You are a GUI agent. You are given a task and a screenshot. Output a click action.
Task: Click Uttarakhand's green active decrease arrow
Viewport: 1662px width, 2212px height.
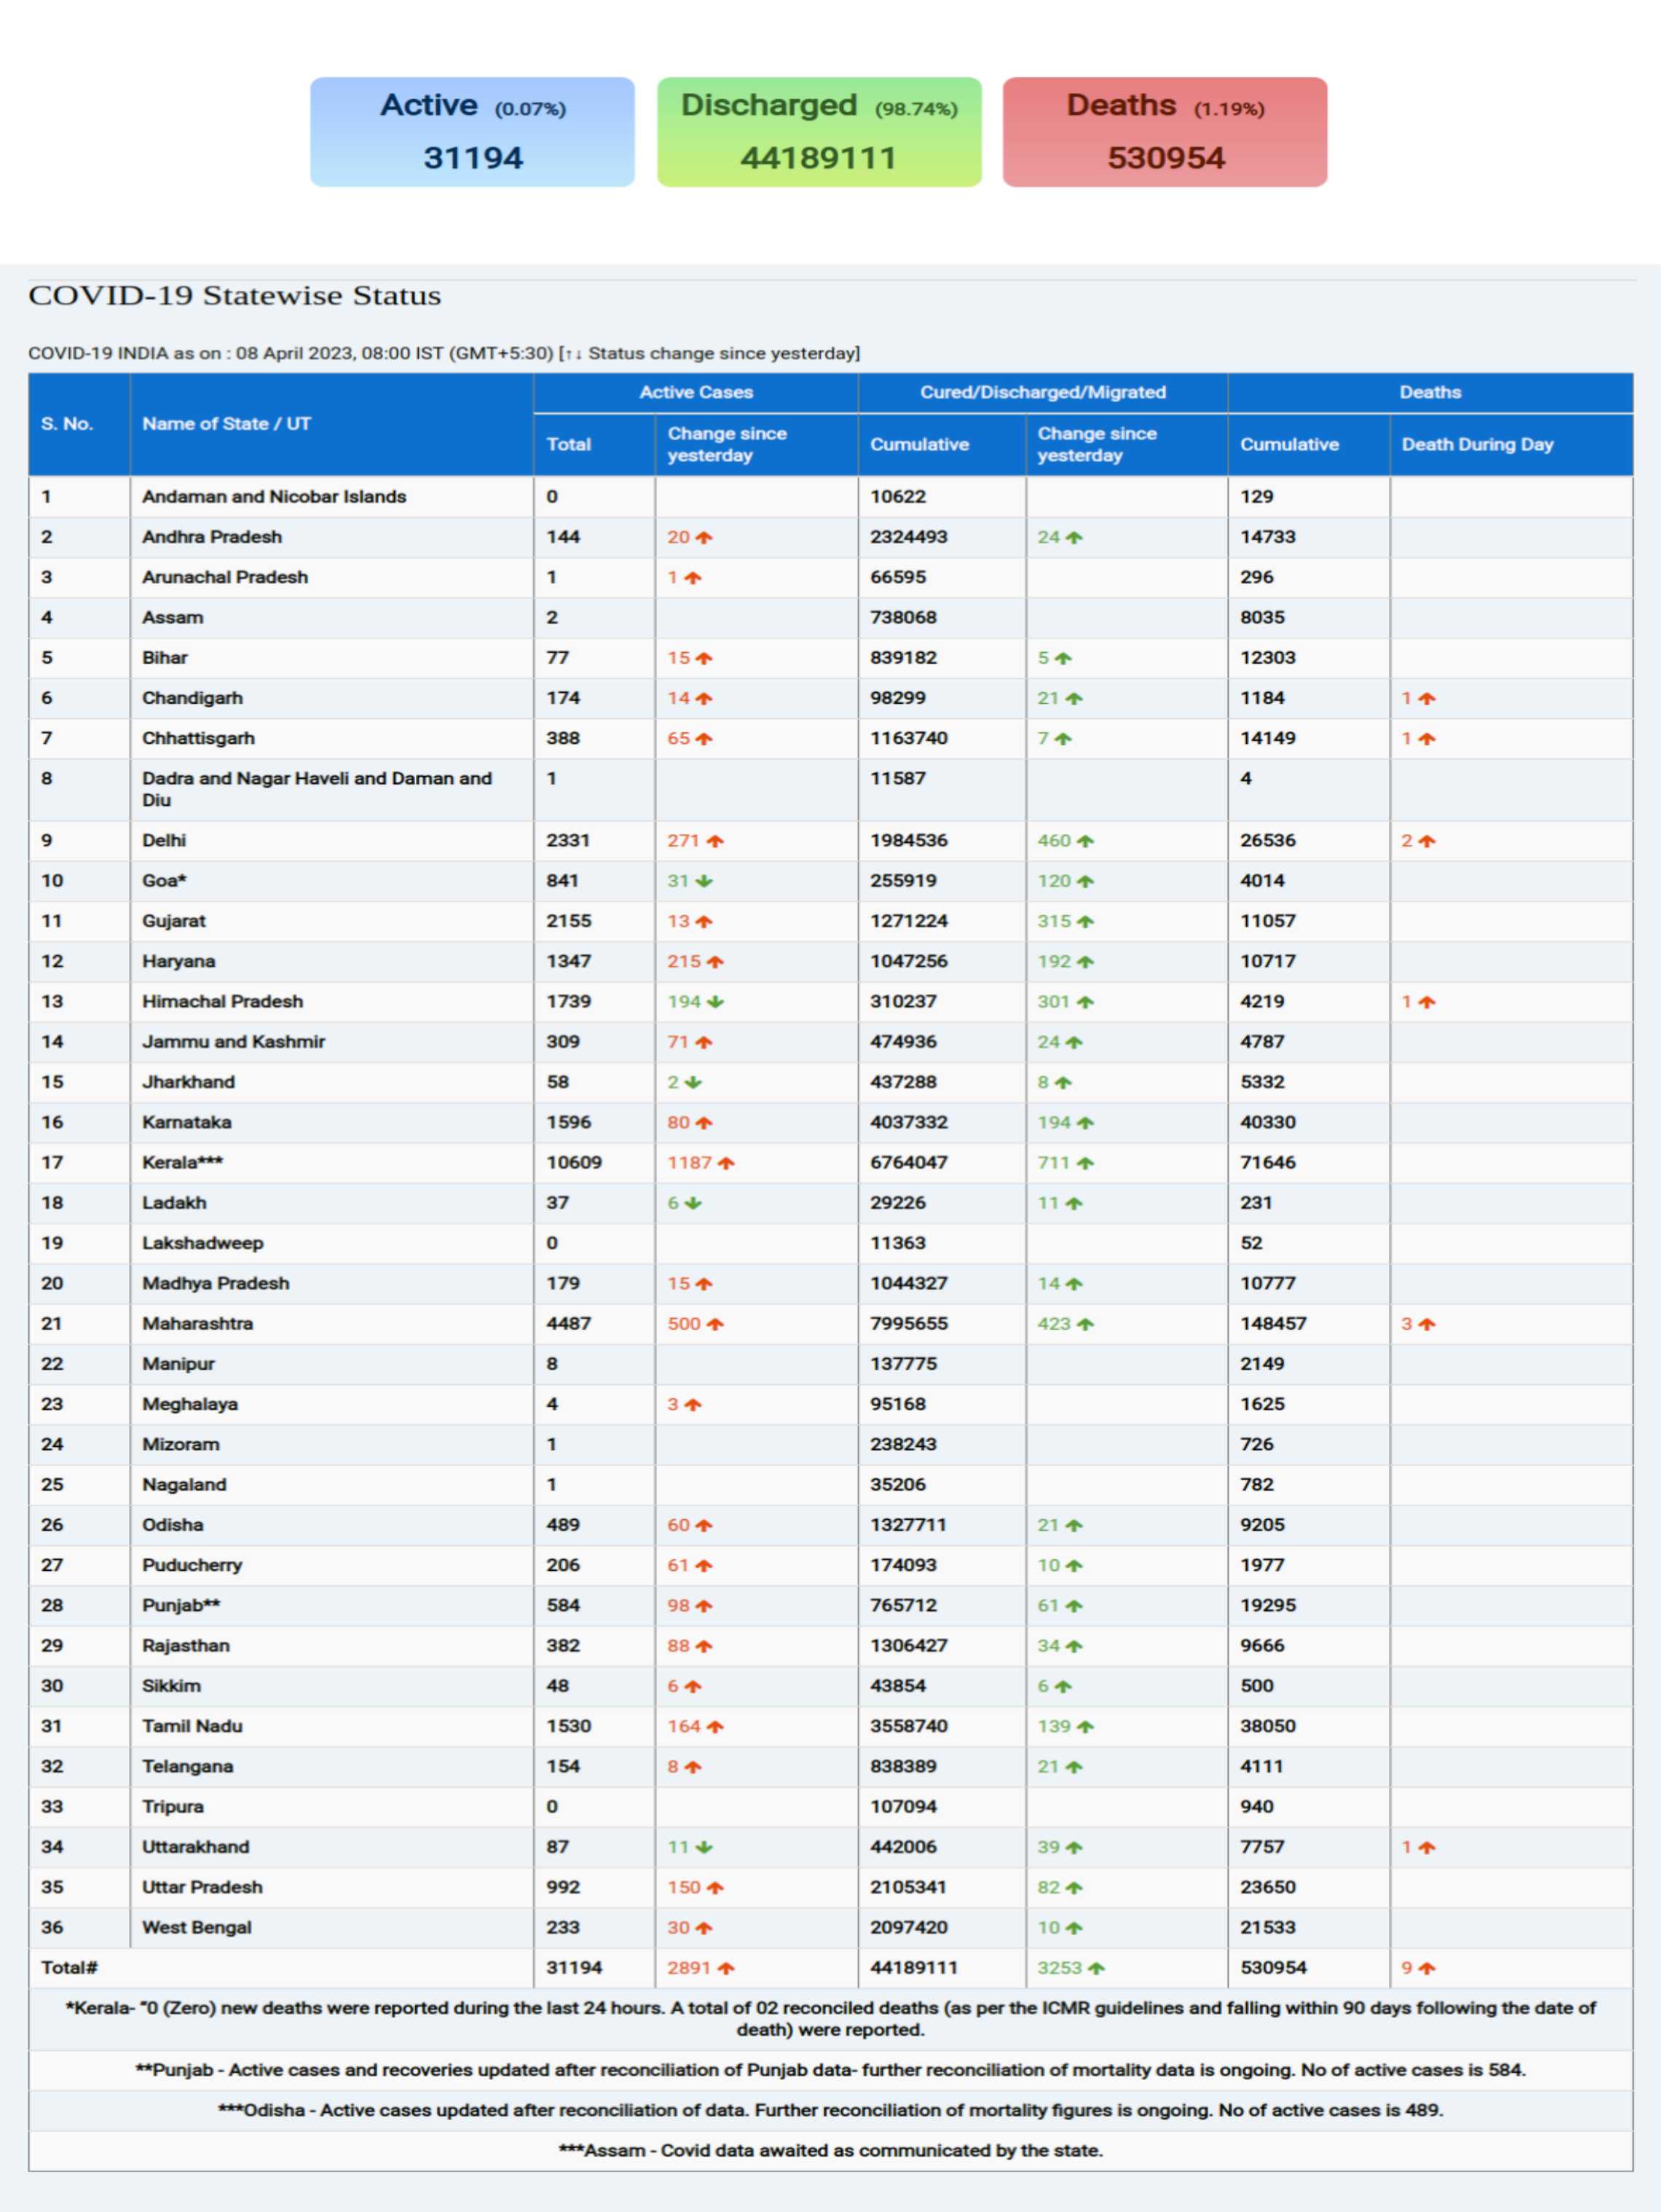coord(704,1847)
